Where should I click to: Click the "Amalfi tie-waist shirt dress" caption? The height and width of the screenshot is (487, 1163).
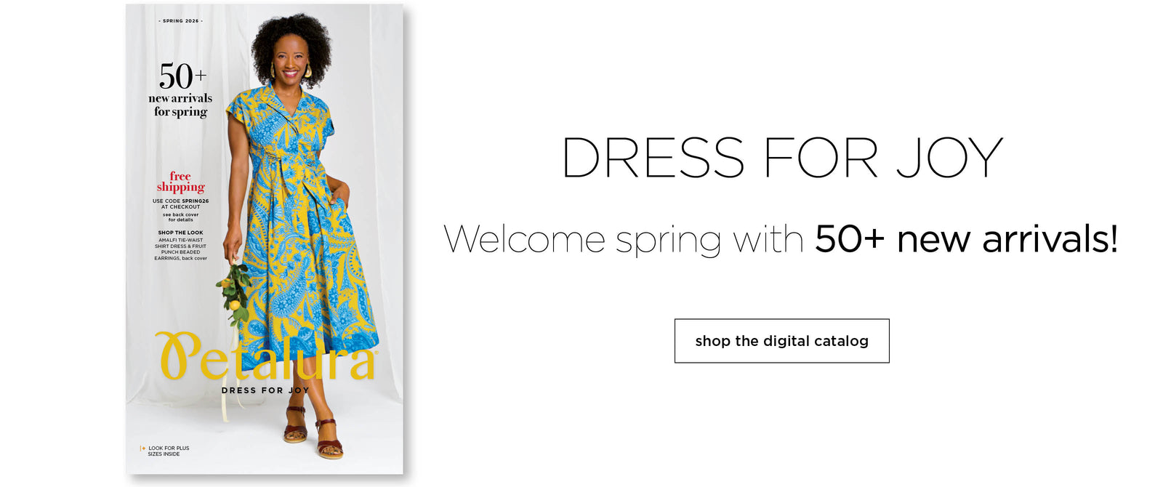[180, 243]
